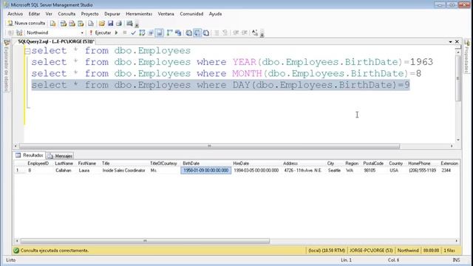Open the Explorador de objetos side panel
Viewport: 473px width, 266px height.
click(x=7, y=65)
